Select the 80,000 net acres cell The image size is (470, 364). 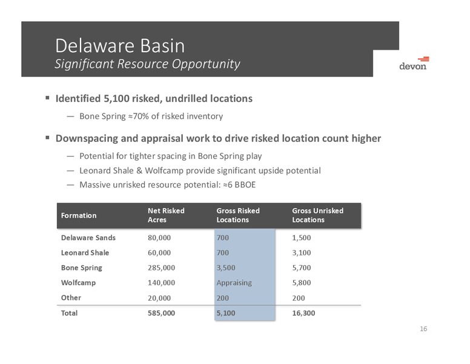[x=159, y=238]
